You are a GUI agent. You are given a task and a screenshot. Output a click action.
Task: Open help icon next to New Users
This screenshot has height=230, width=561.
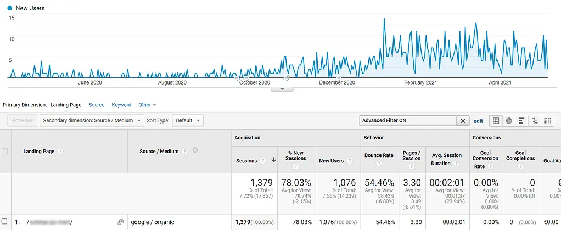[x=350, y=161]
